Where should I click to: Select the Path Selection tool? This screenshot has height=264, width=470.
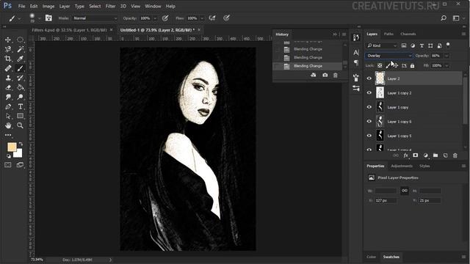pyautogui.click(x=8, y=116)
